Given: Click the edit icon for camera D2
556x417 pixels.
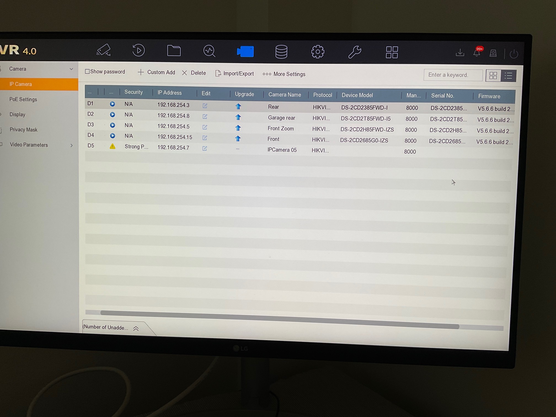Looking at the screenshot, I should tap(205, 116).
